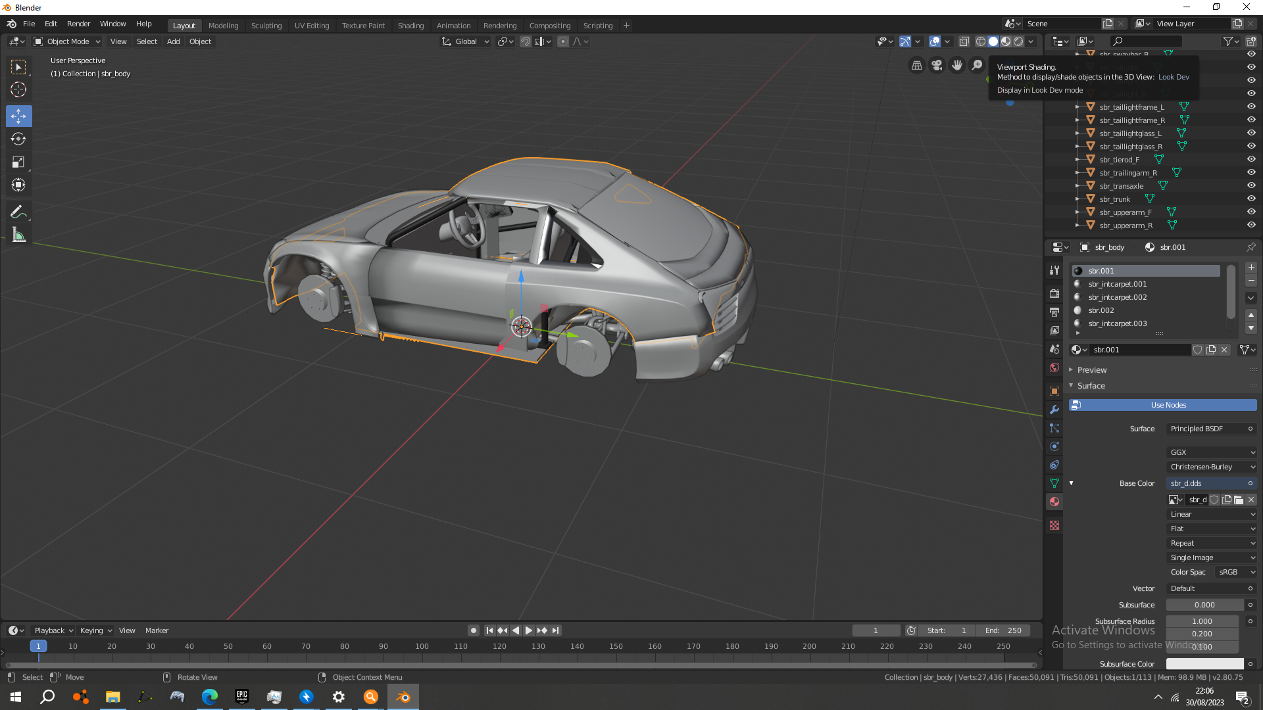Toggle viewport overlays button

(935, 41)
